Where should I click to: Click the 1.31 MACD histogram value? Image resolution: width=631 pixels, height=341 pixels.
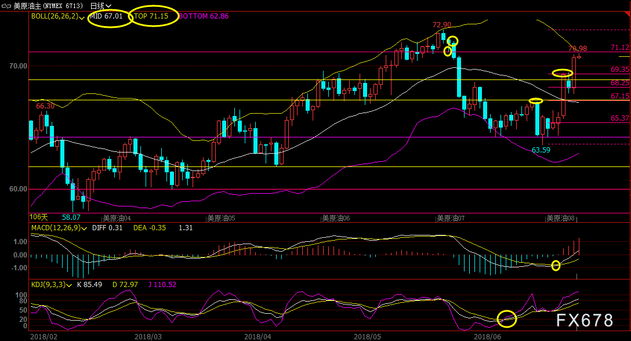(186, 228)
